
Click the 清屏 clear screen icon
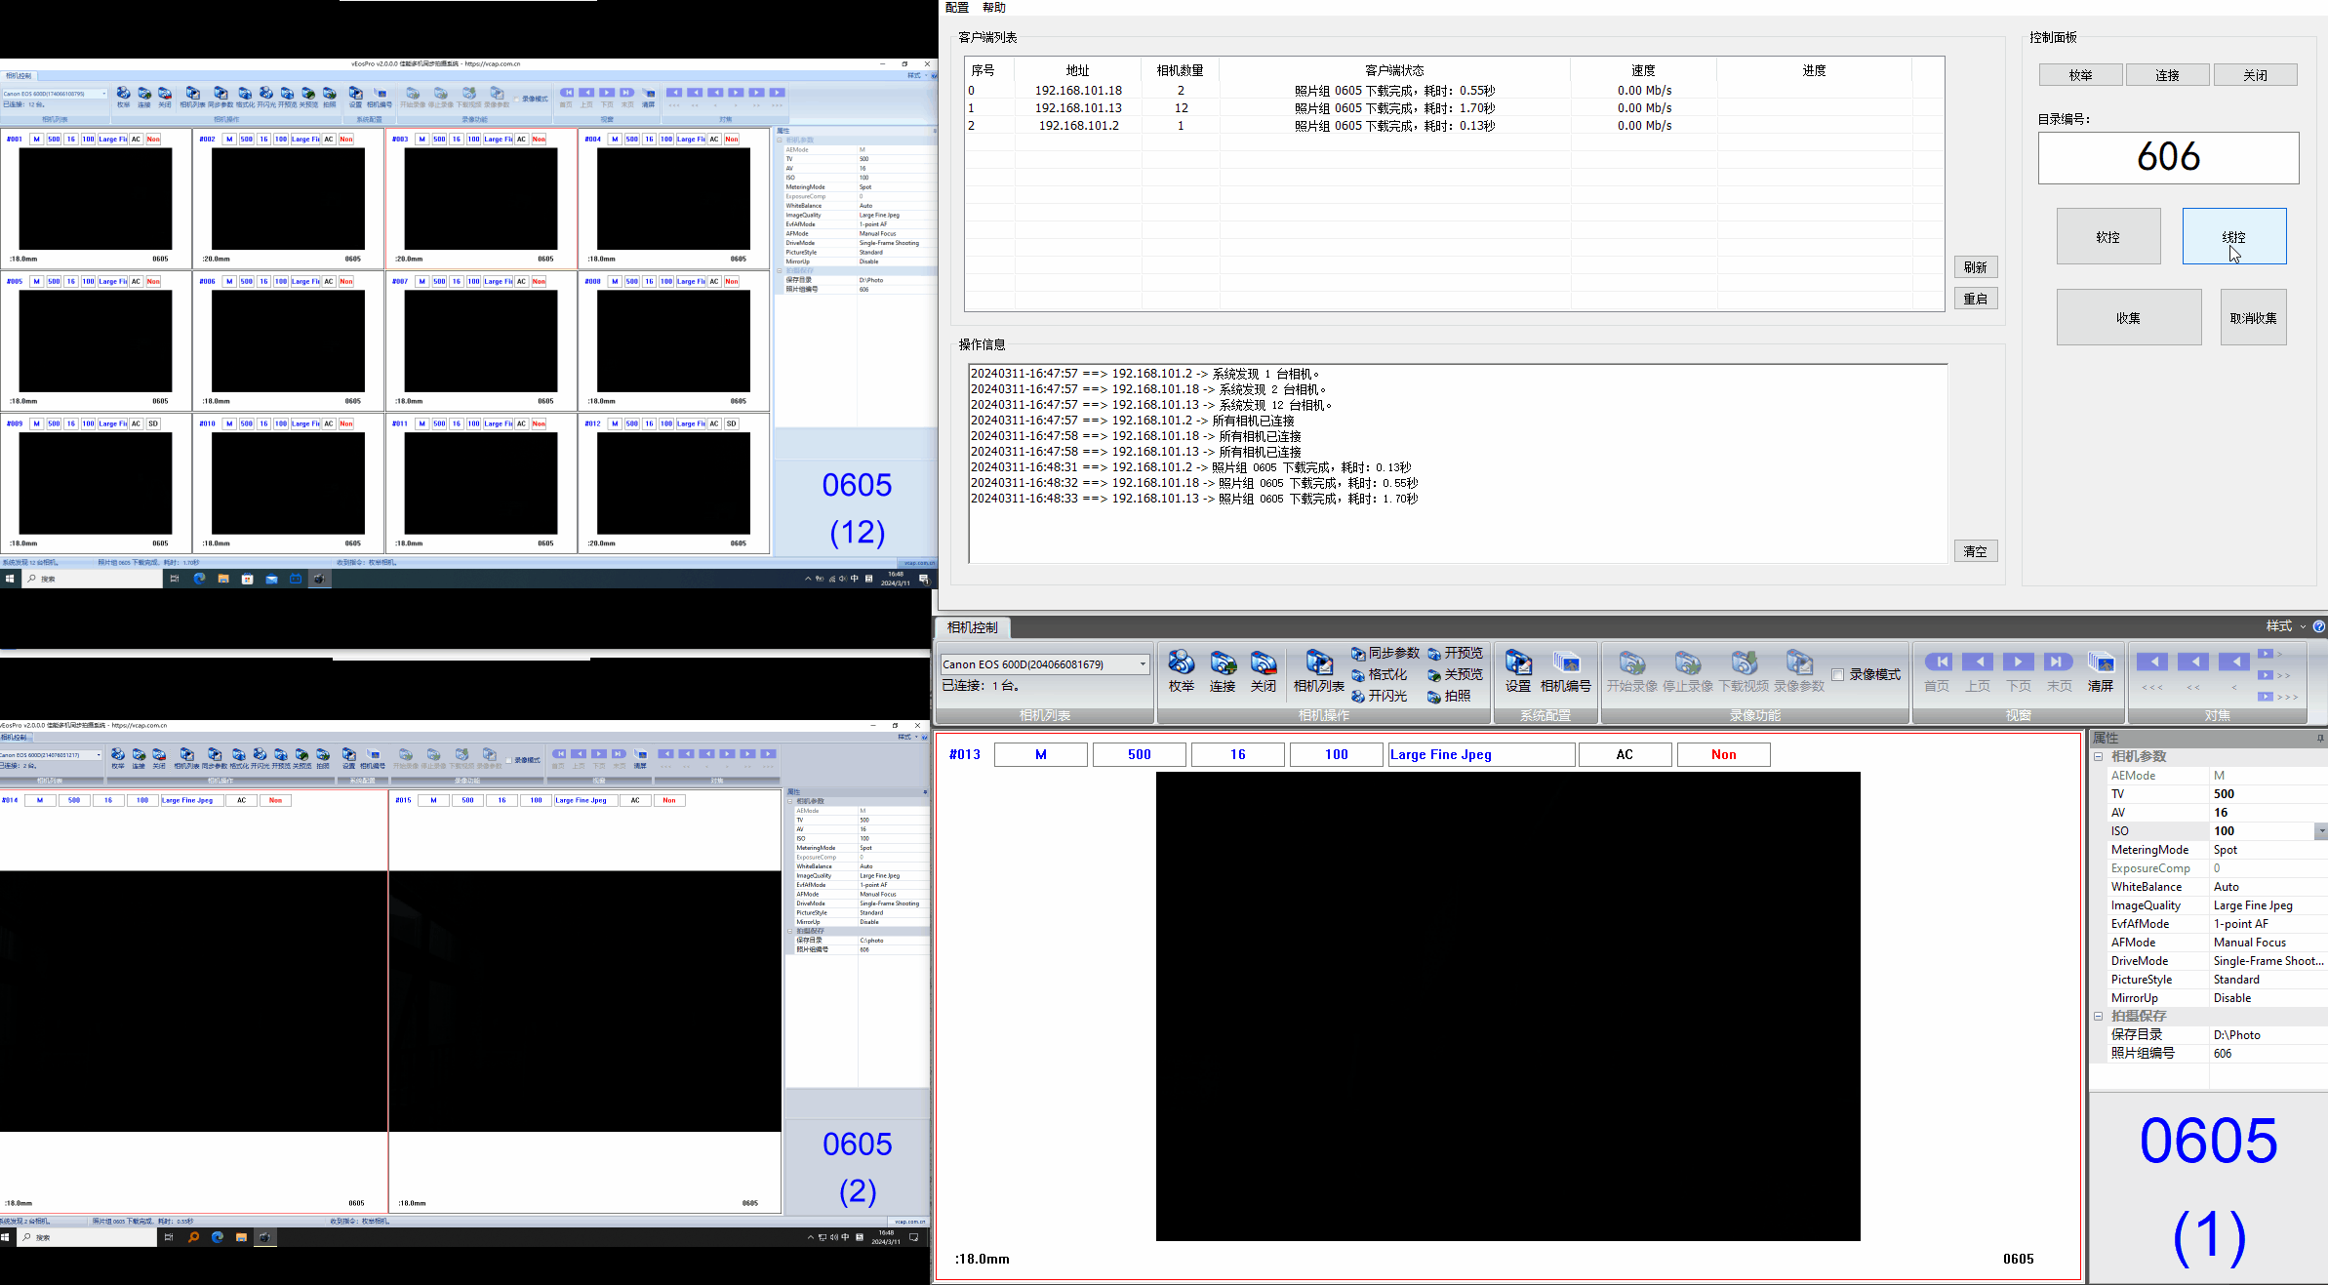[2100, 664]
